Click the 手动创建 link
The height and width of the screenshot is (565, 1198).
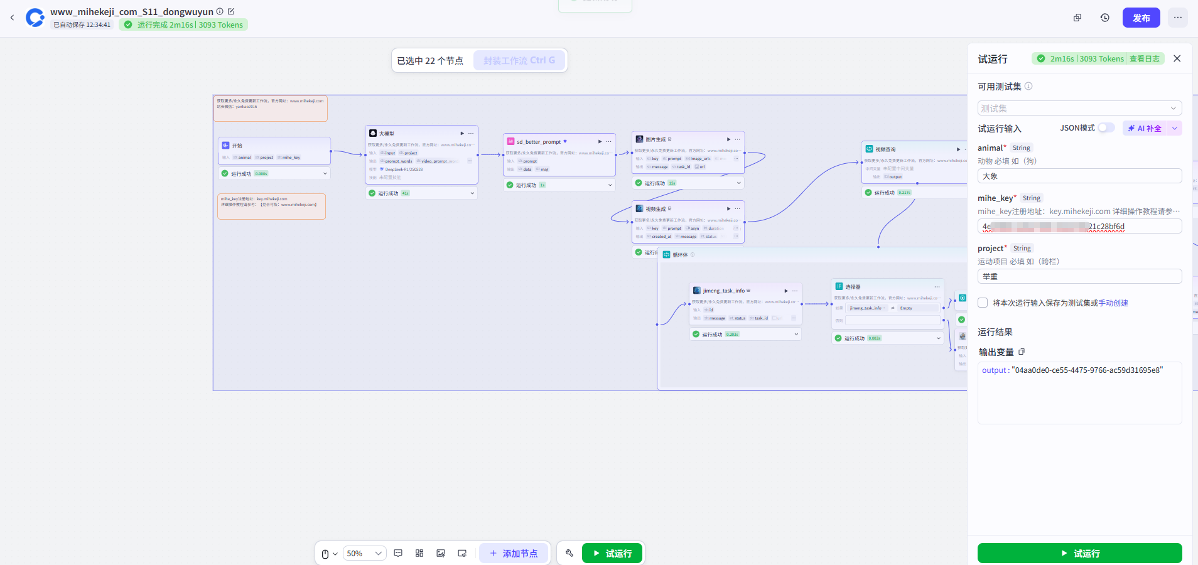pos(1113,303)
